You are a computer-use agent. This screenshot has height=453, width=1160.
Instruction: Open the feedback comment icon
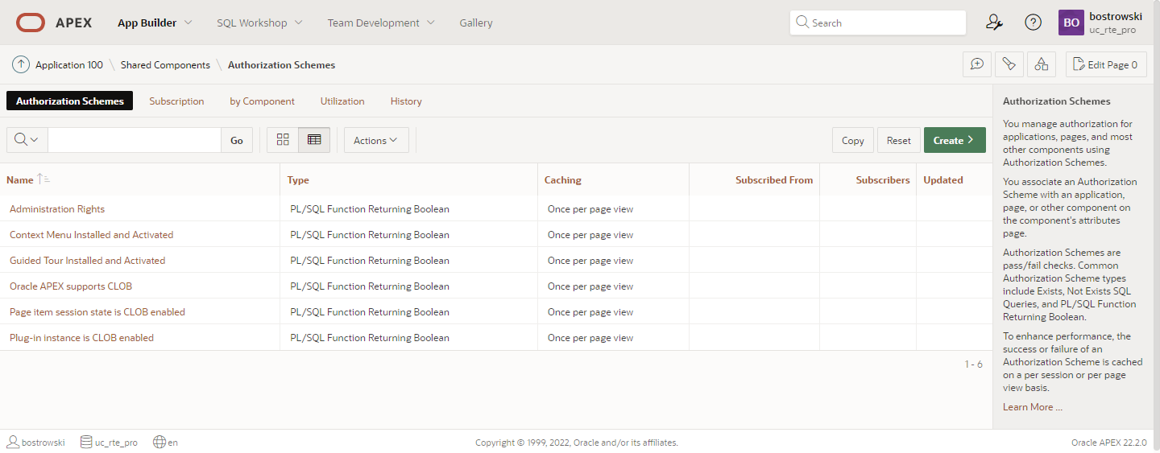pos(977,64)
